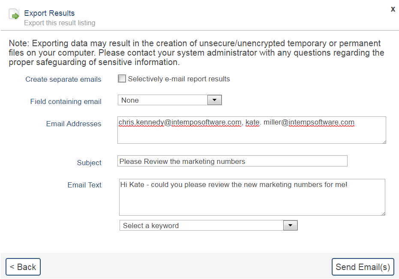Click the exporting data safeguard note text
The height and width of the screenshot is (279, 399).
196,53
